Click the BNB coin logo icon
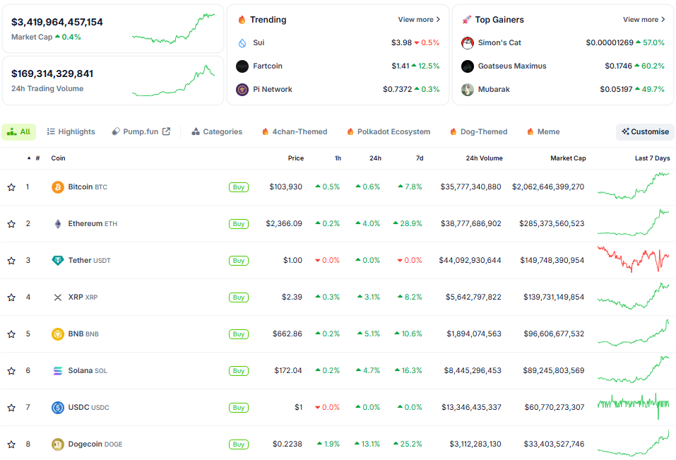Viewport: 676px width, 460px height. (58, 334)
